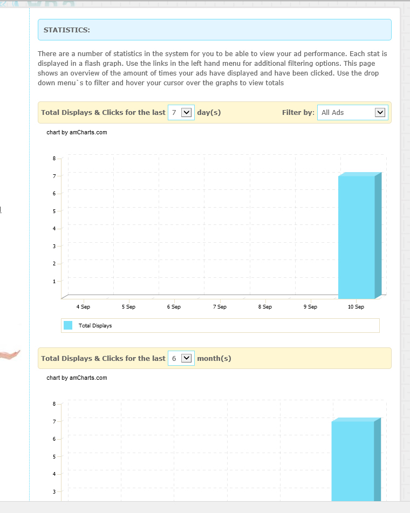
Task: Click the 5 Sep axis label
Action: pyautogui.click(x=128, y=307)
